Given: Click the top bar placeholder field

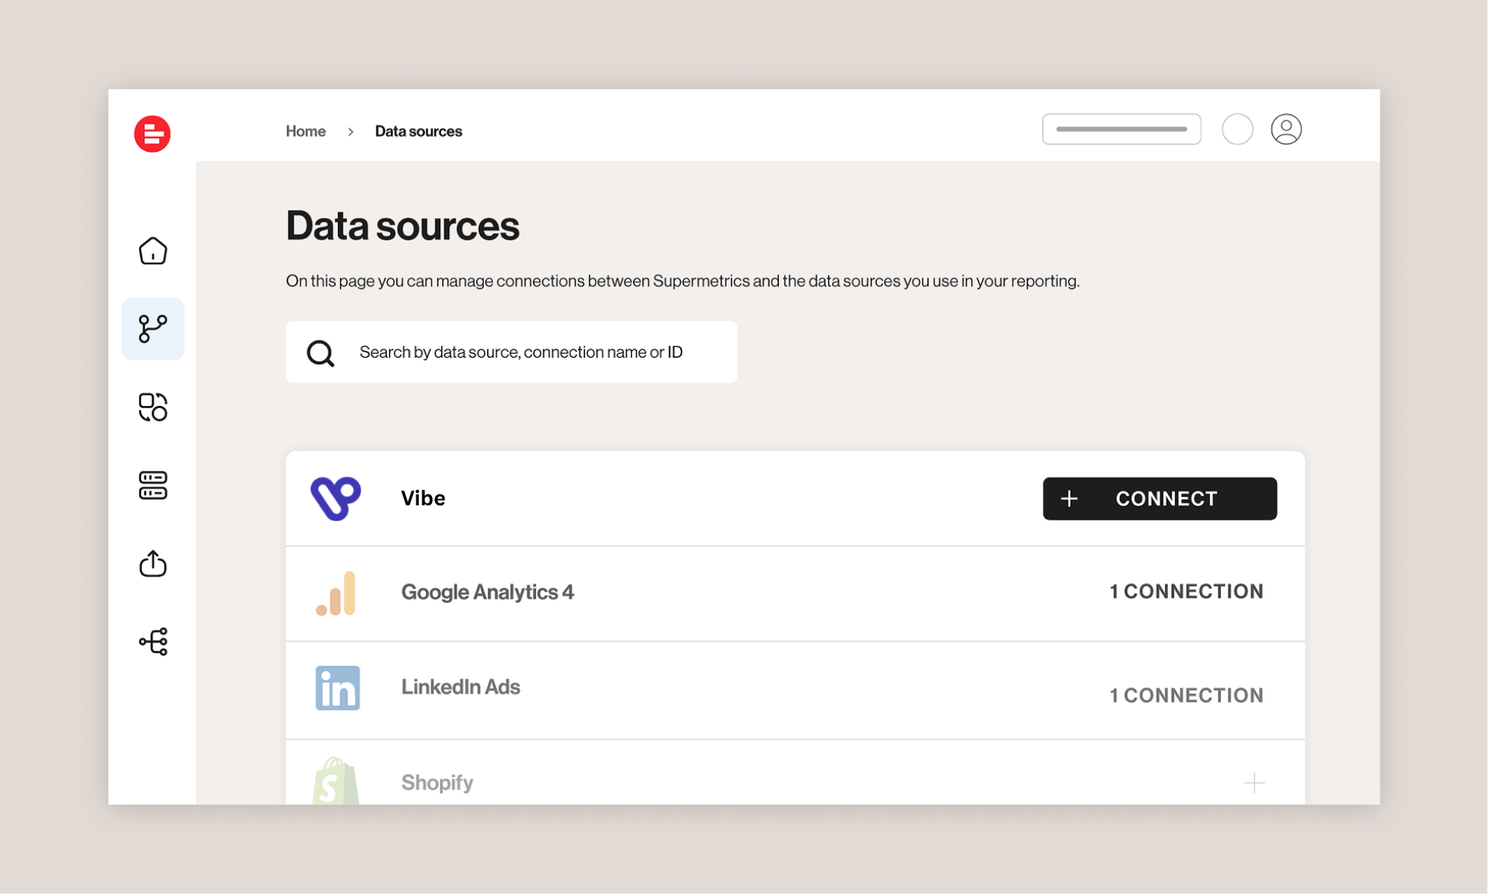Looking at the screenshot, I should (x=1122, y=129).
